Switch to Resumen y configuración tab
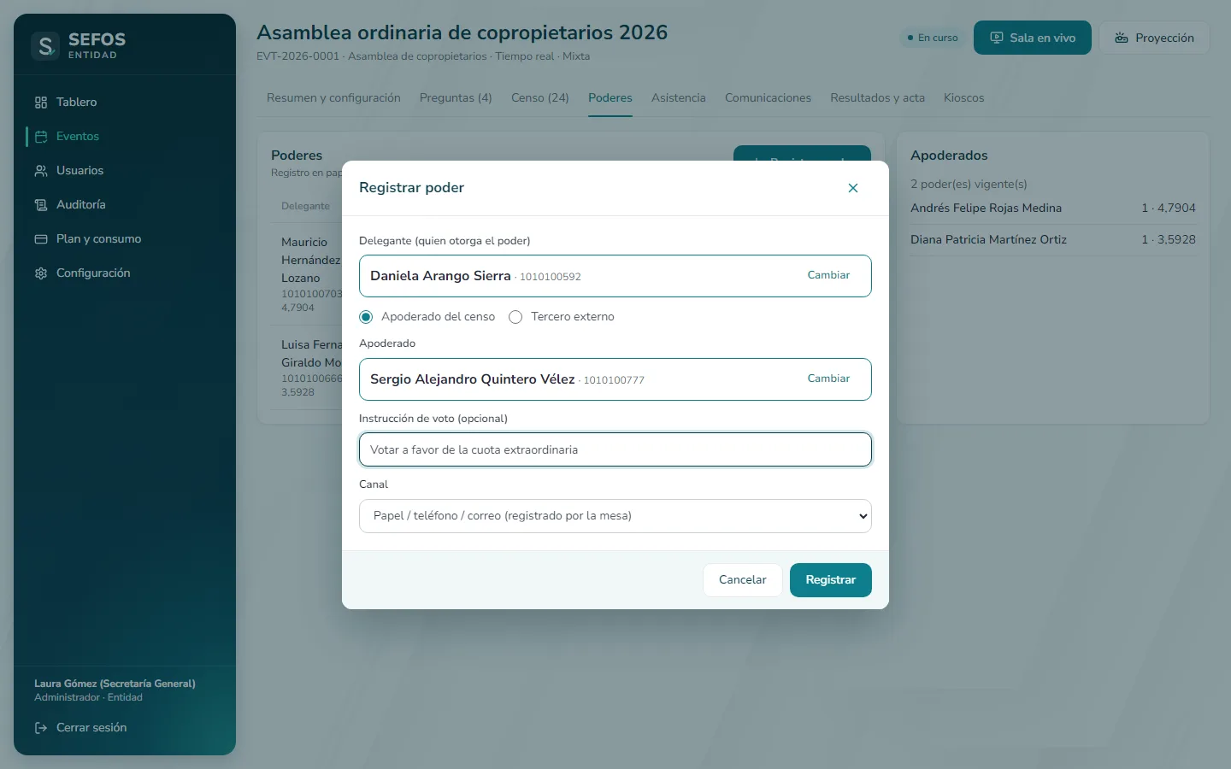1231x769 pixels. [333, 98]
